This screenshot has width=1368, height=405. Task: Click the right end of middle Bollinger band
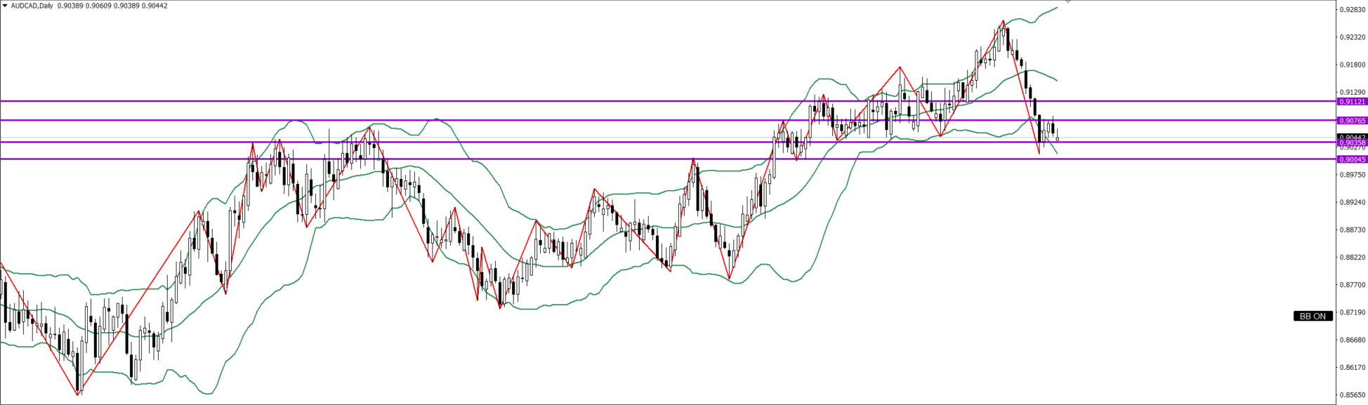pyautogui.click(x=1056, y=80)
